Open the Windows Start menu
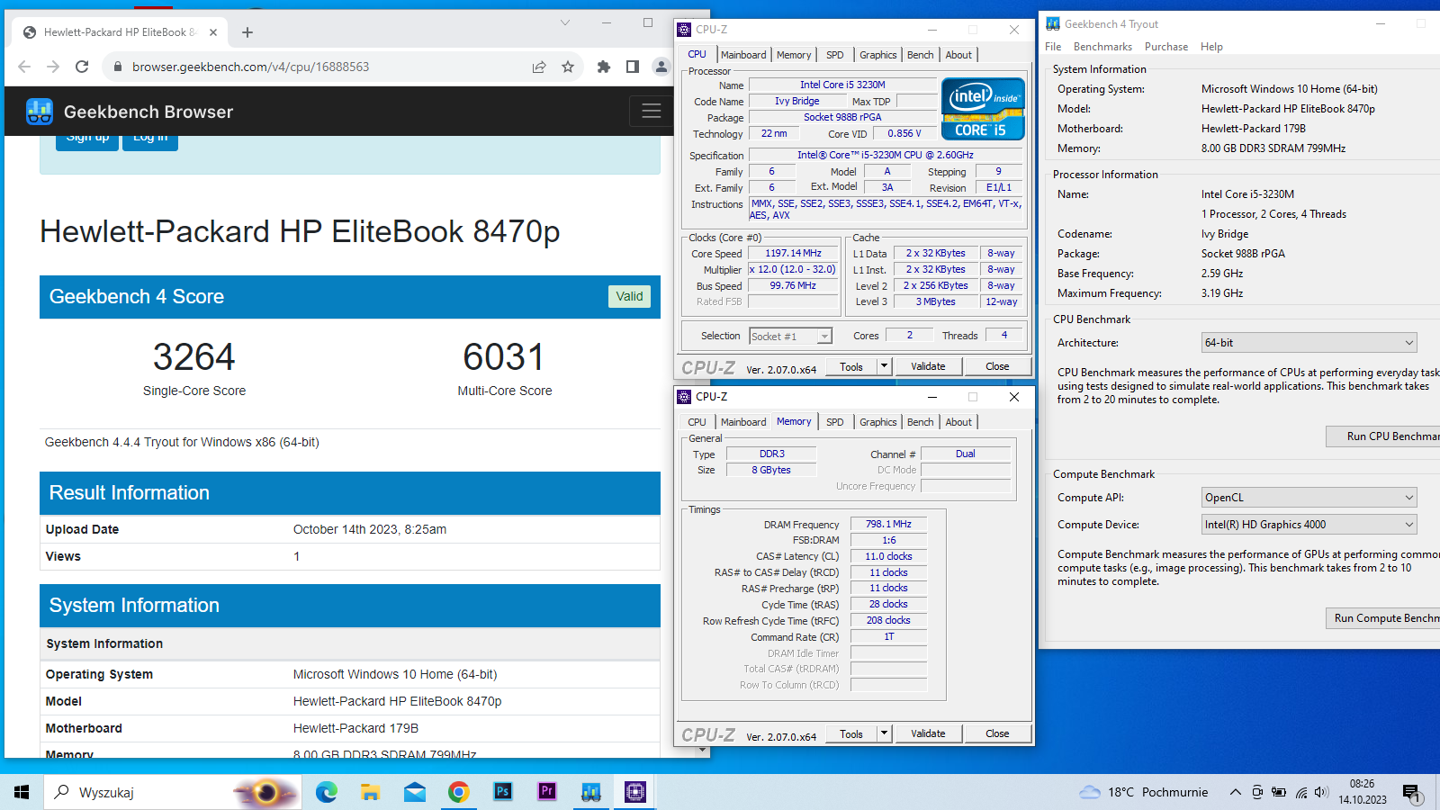Image resolution: width=1440 pixels, height=810 pixels. tap(22, 792)
